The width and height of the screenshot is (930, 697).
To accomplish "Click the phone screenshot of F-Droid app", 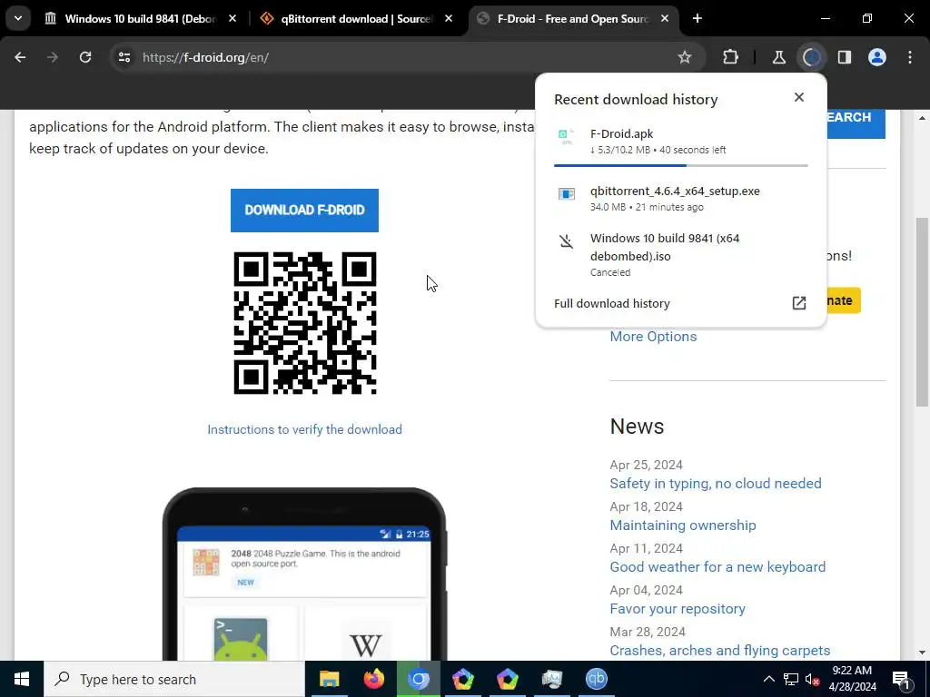I will click(x=304, y=574).
